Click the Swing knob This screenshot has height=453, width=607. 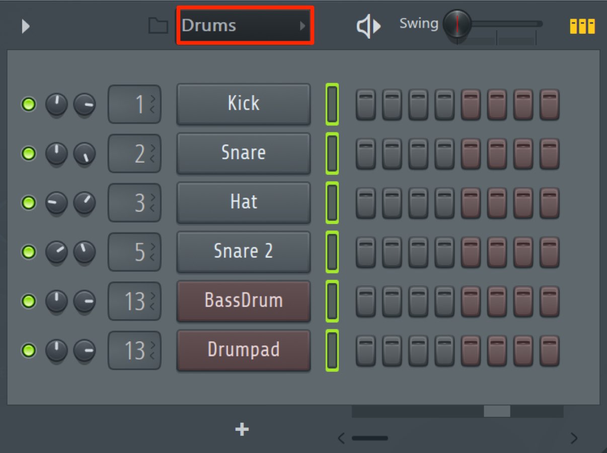point(457,24)
